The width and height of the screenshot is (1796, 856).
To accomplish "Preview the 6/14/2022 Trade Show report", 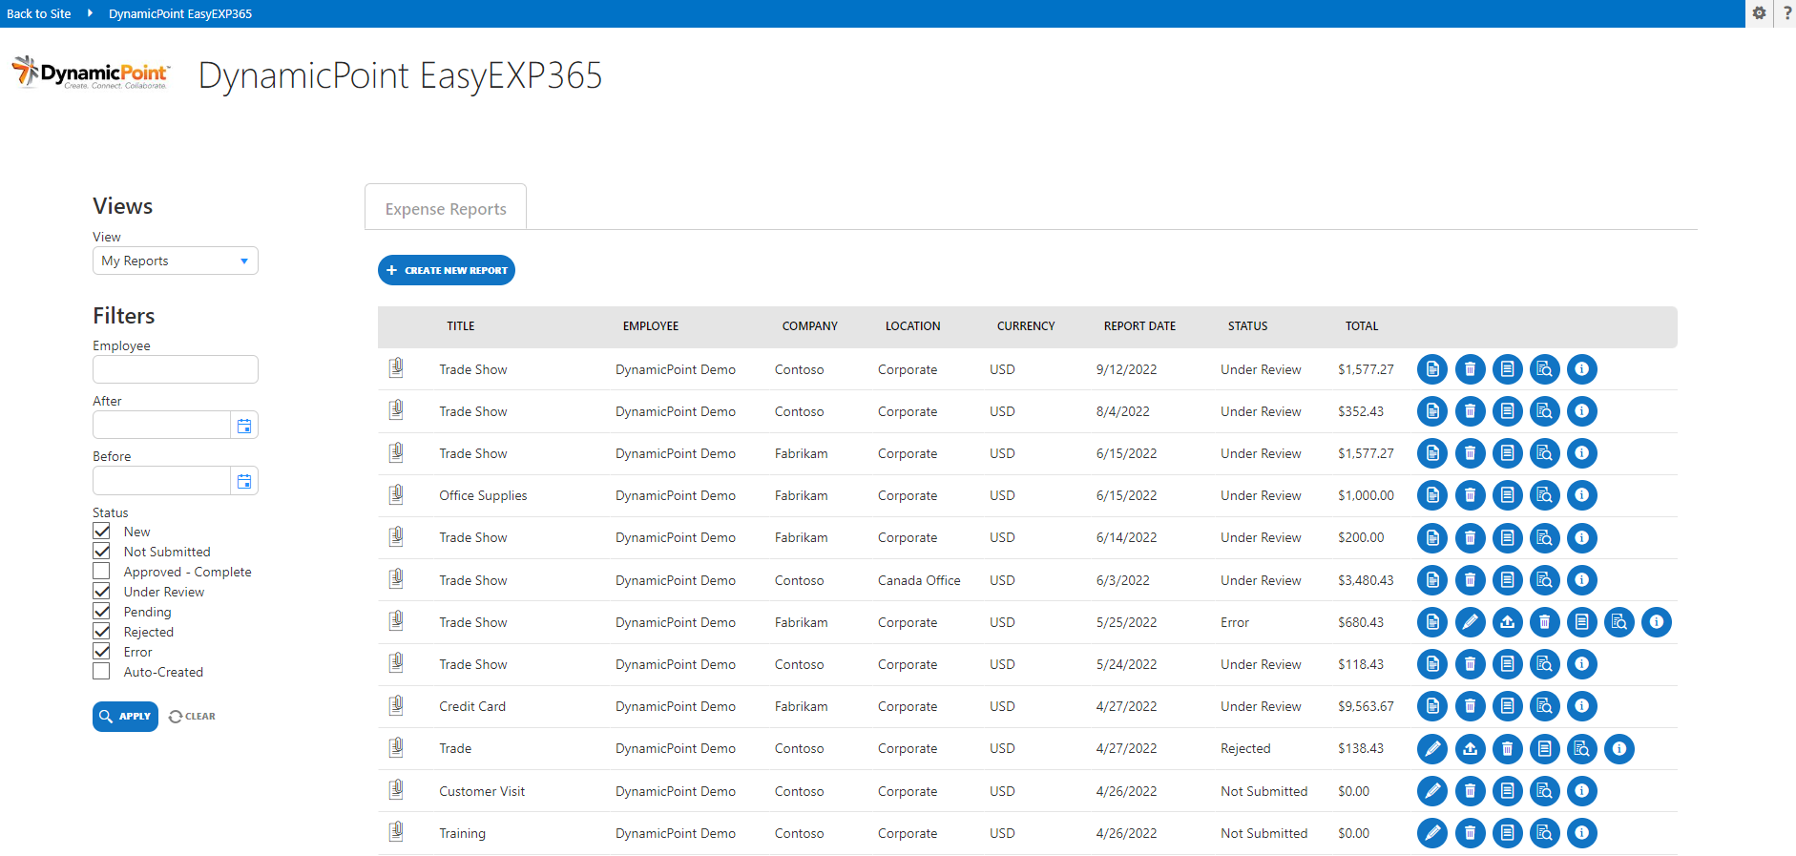I will tap(1544, 538).
